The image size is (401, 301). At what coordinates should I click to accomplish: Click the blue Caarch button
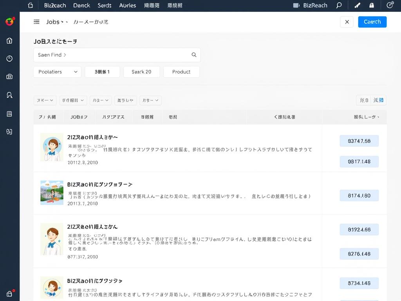tap(372, 22)
